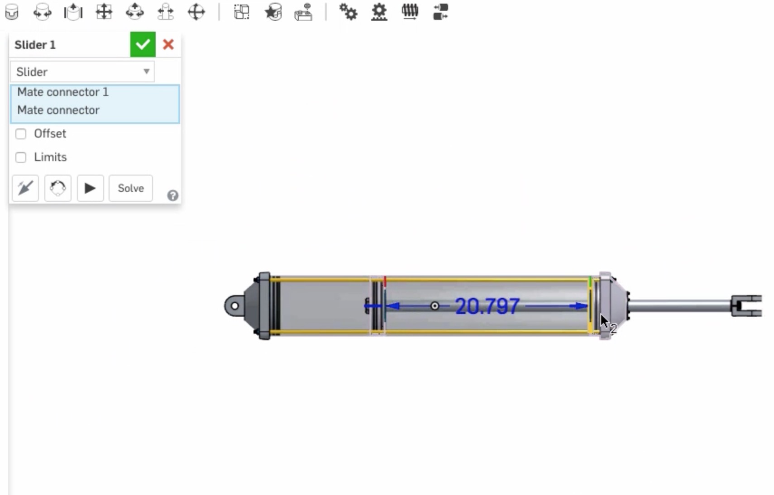Open the Slider mate type dropdown

82,72
